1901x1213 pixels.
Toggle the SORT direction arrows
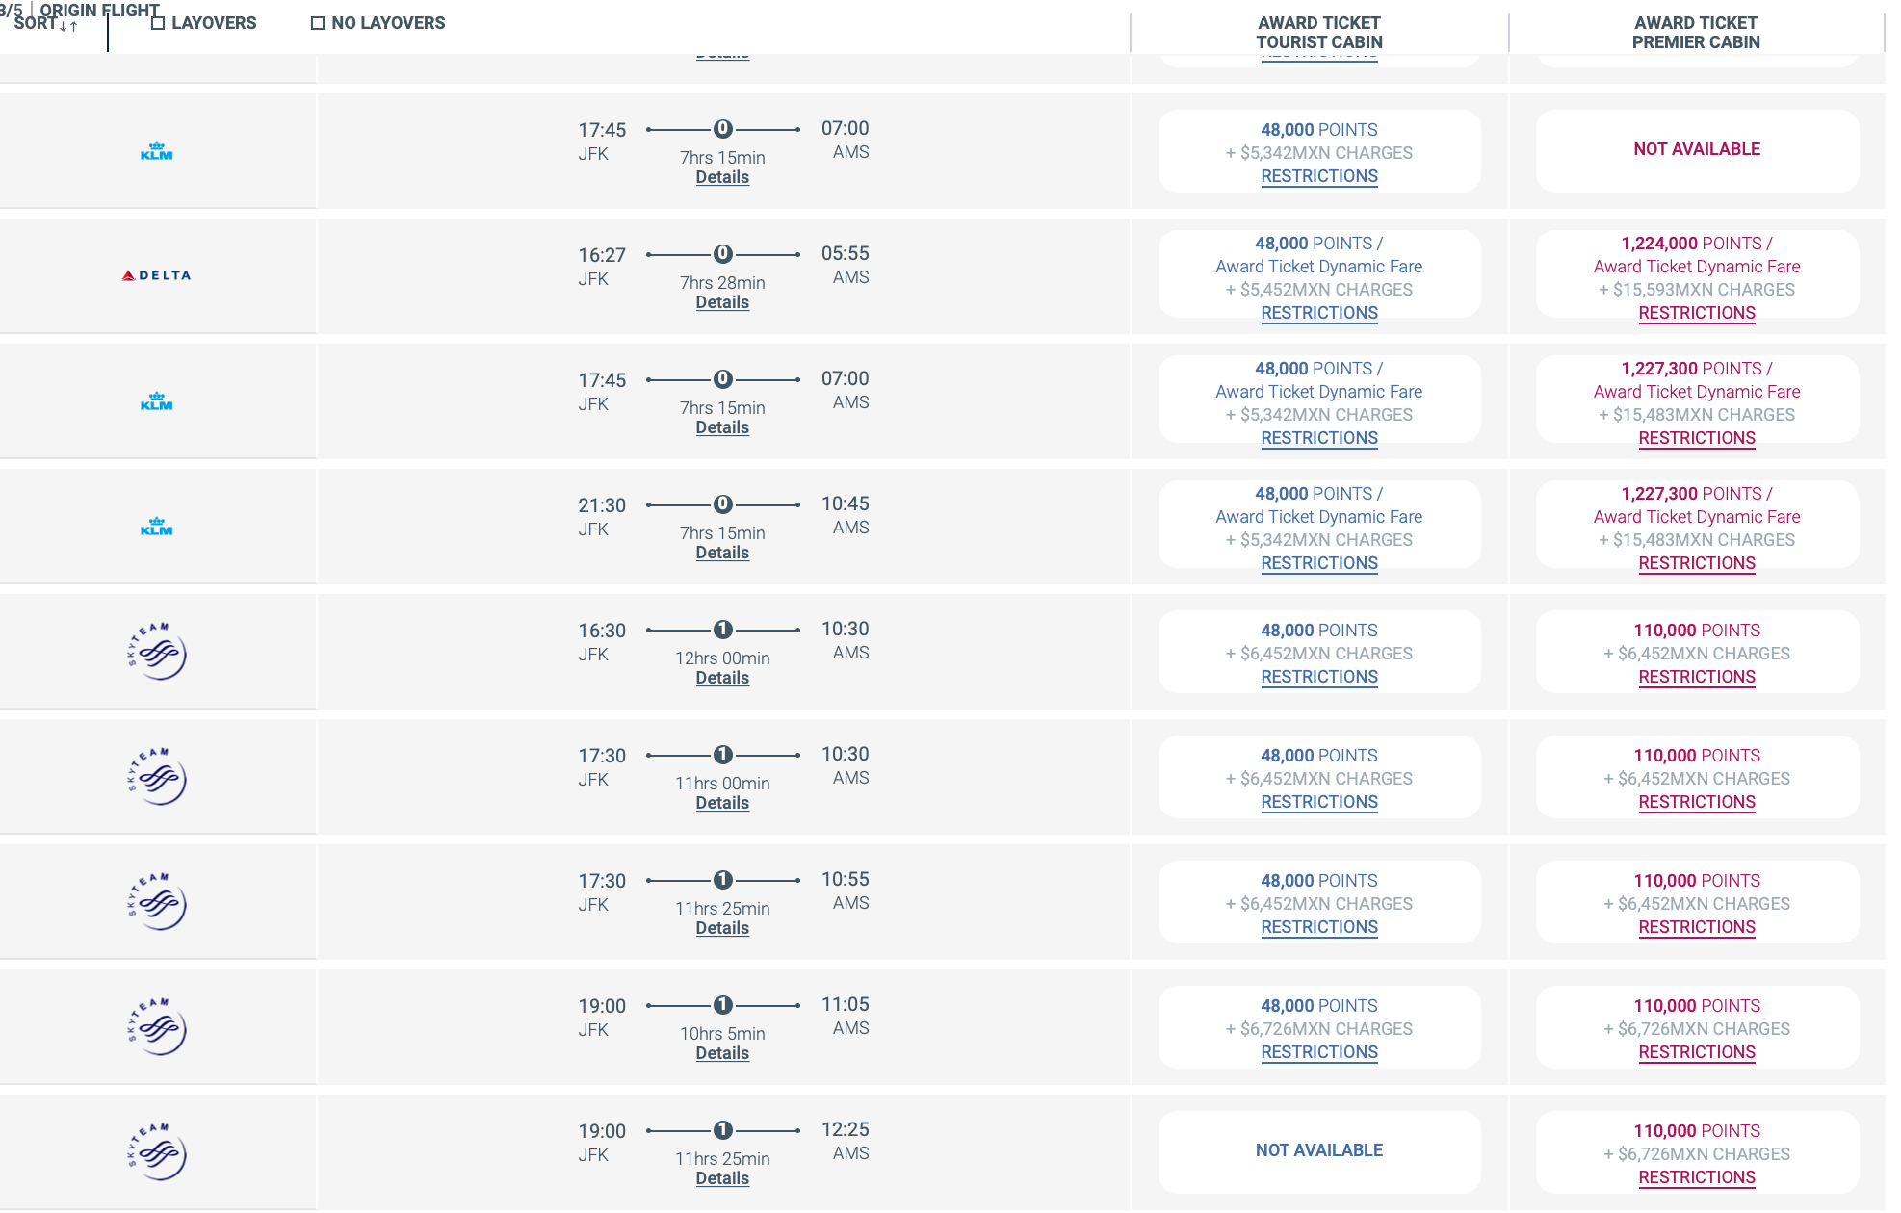coord(65,26)
